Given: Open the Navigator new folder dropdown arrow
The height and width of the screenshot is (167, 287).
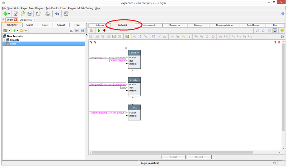Looking at the screenshot, I should pyautogui.click(x=26, y=31).
